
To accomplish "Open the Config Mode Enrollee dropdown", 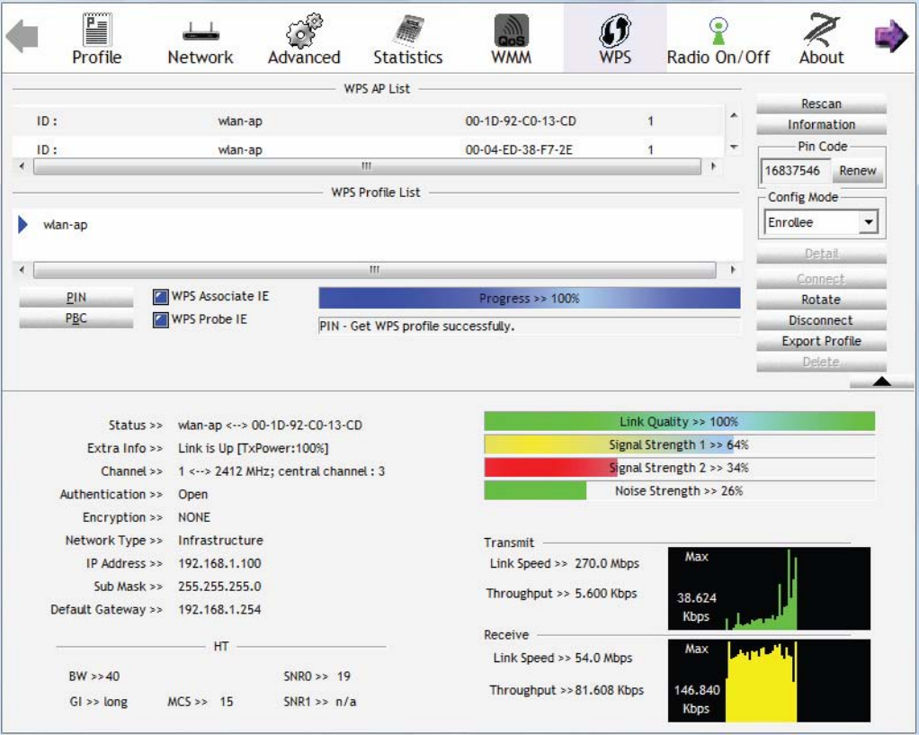I will tap(821, 222).
